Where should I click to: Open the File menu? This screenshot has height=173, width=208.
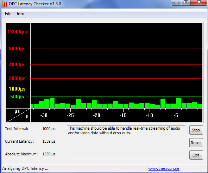[x=8, y=14]
